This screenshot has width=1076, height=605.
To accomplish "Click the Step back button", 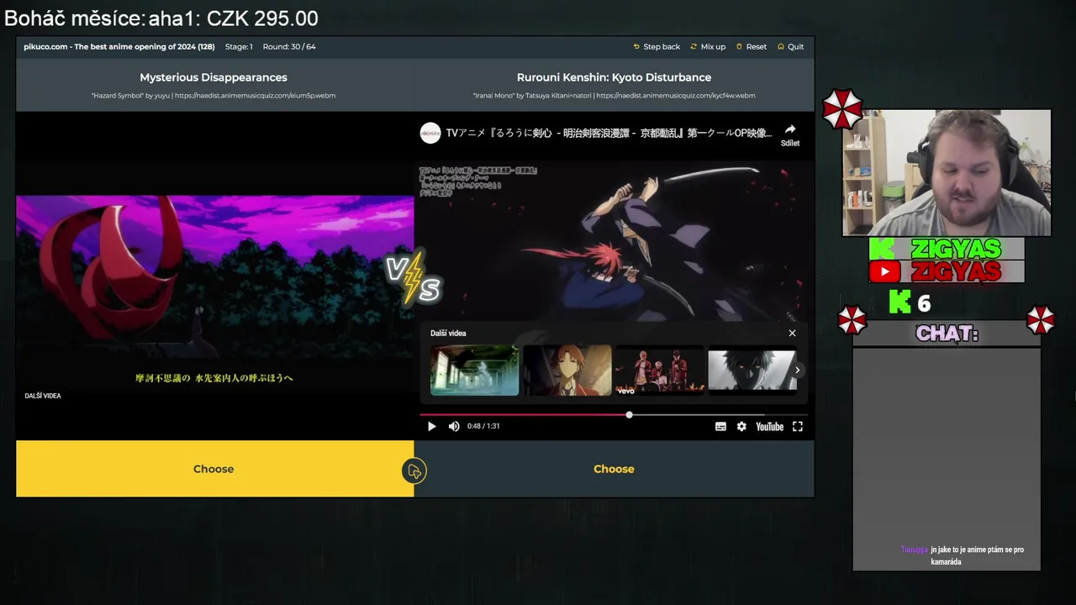I will [x=657, y=46].
